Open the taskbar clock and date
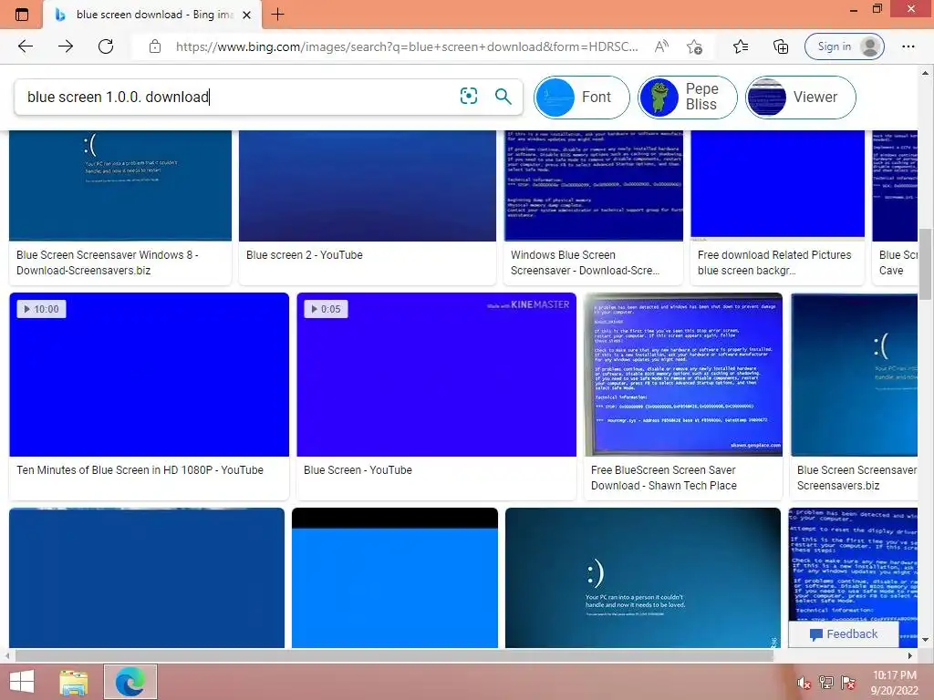Screen dimensions: 934x700 coord(895,683)
